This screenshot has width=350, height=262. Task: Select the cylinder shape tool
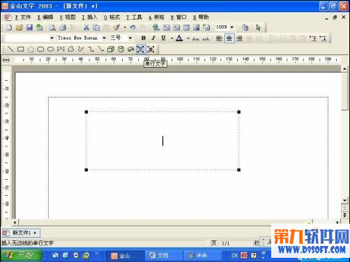[x=121, y=49]
